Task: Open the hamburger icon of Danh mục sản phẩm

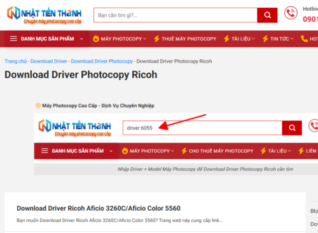Action: 13,39
